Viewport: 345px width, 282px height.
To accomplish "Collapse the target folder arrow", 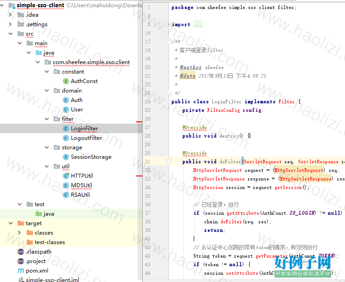I will tap(10, 223).
